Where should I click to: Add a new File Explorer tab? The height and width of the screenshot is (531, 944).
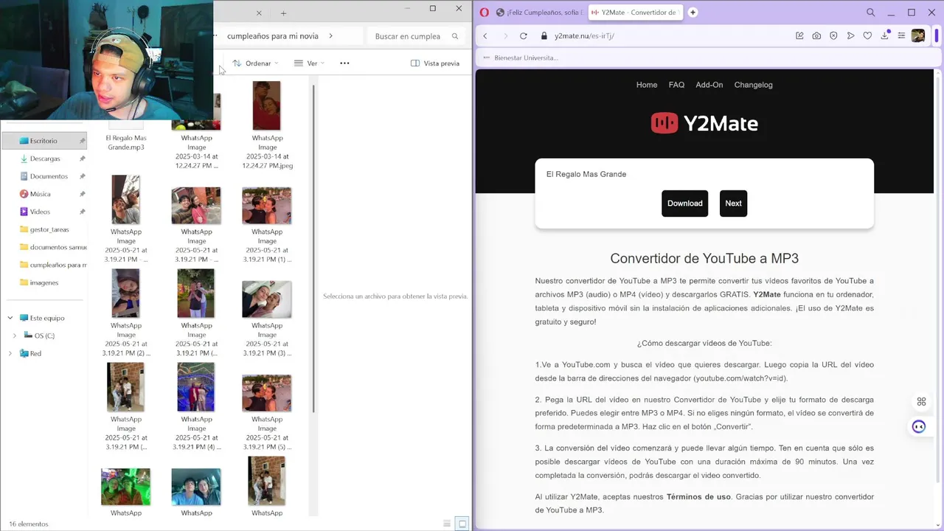pyautogui.click(x=283, y=13)
